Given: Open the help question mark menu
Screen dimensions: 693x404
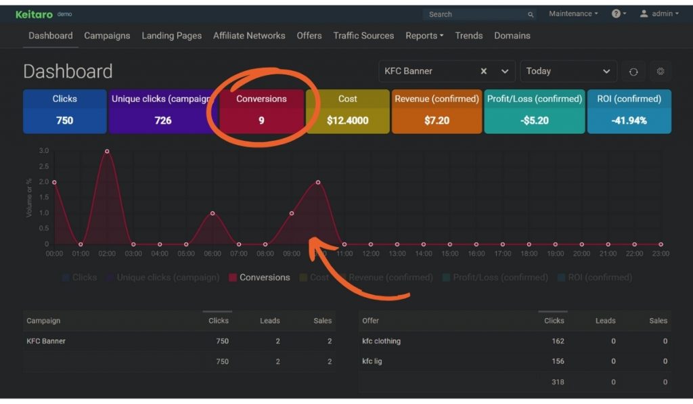Looking at the screenshot, I should click(x=616, y=14).
